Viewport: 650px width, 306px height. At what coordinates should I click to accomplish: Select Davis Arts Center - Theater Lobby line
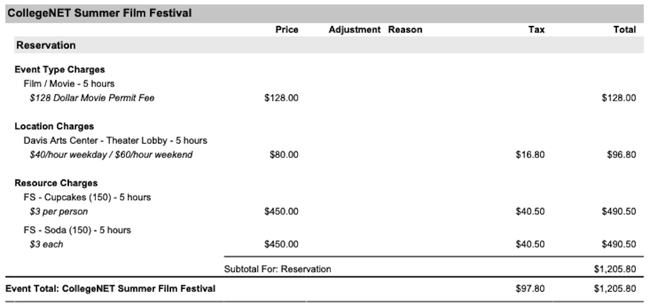coord(115,140)
